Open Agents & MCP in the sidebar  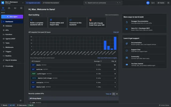click(x=12, y=39)
